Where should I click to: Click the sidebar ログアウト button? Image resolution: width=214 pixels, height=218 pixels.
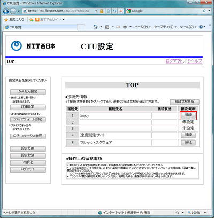point(28,170)
